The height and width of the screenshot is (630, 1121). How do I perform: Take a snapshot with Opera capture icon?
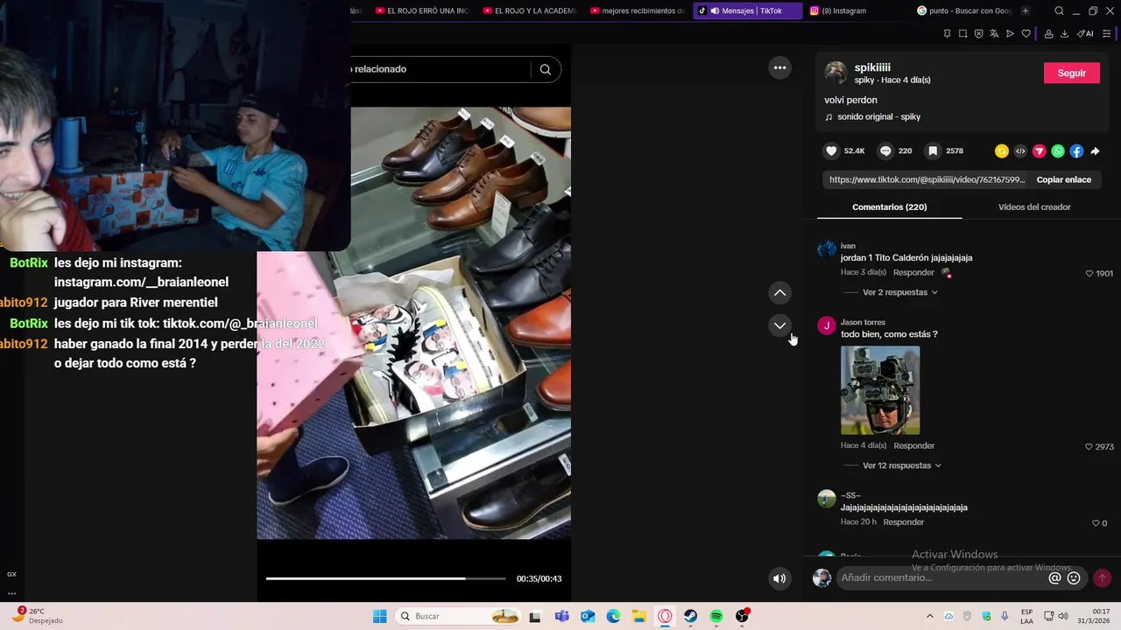point(962,34)
